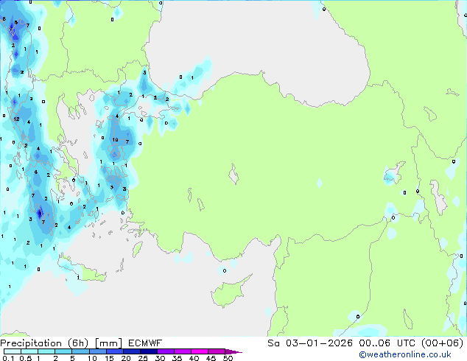Select the 40–45 mm magenta legend swatch
This screenshot has width=467, height=361.
[x=200, y=351]
